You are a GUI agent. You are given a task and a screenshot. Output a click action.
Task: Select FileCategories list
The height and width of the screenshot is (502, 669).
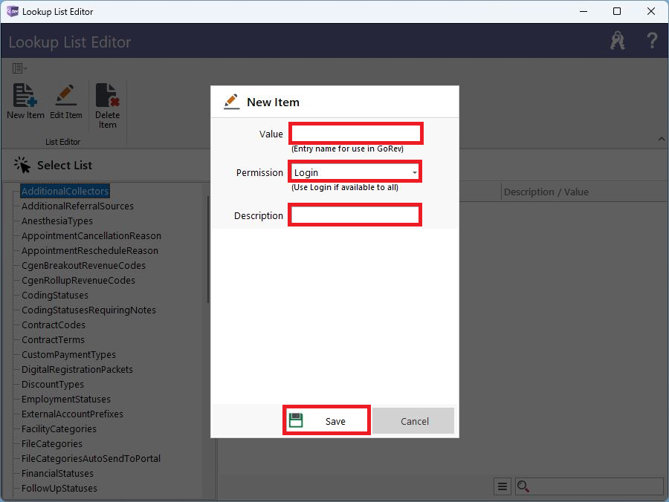52,443
